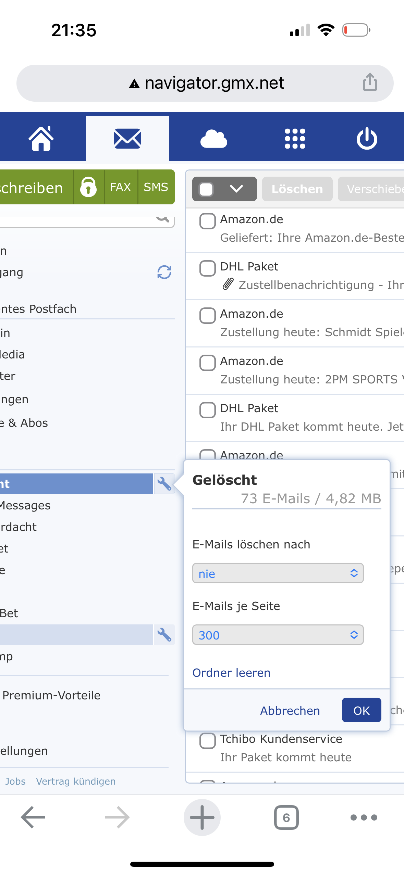Tap the browser share icon
This screenshot has height=875, width=404.
click(x=370, y=83)
